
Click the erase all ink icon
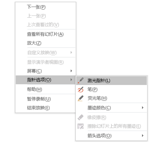point(81,126)
